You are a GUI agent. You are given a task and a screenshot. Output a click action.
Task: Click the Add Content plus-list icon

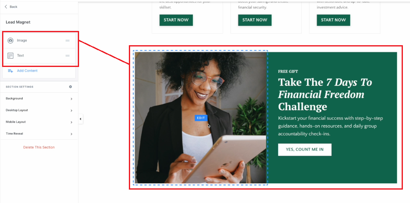tap(10, 71)
